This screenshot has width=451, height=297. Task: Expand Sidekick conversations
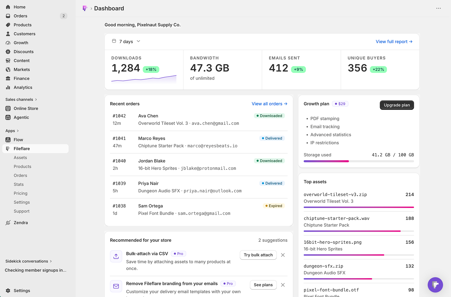click(x=29, y=261)
